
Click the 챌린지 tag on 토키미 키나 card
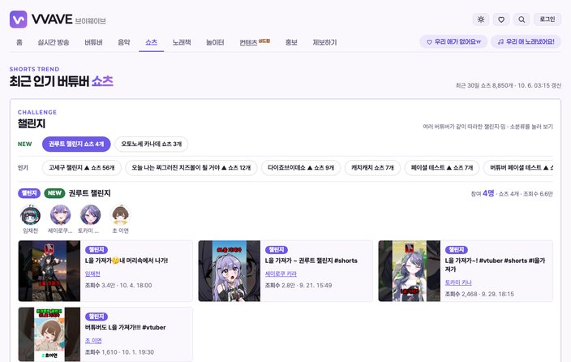(x=457, y=250)
